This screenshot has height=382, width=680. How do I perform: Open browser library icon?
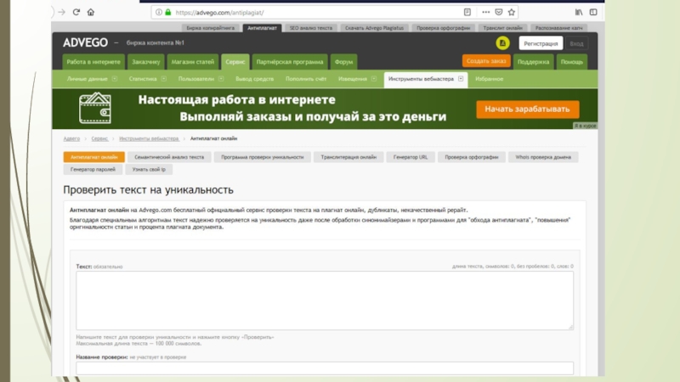pyautogui.click(x=579, y=13)
